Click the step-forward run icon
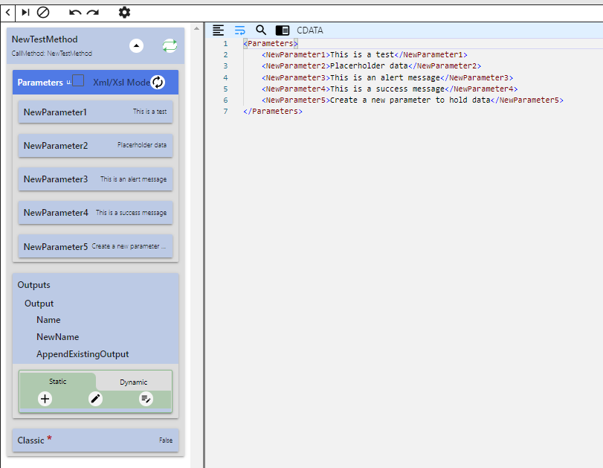 pos(25,13)
